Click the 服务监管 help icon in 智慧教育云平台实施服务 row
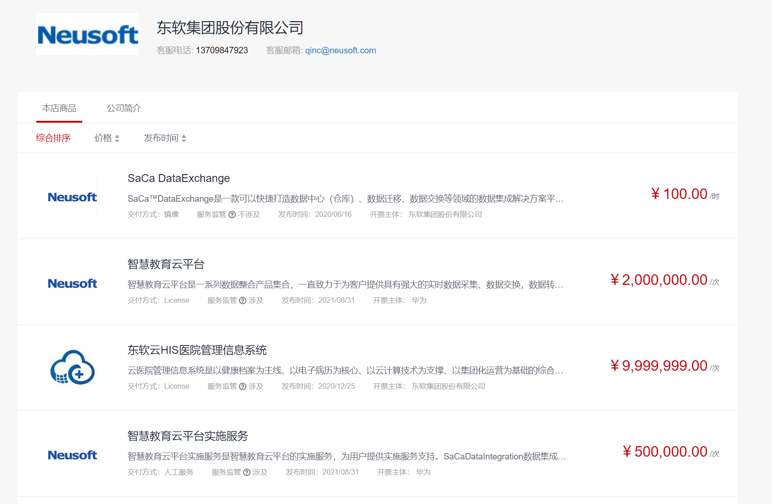The height and width of the screenshot is (504, 772). pos(247,472)
